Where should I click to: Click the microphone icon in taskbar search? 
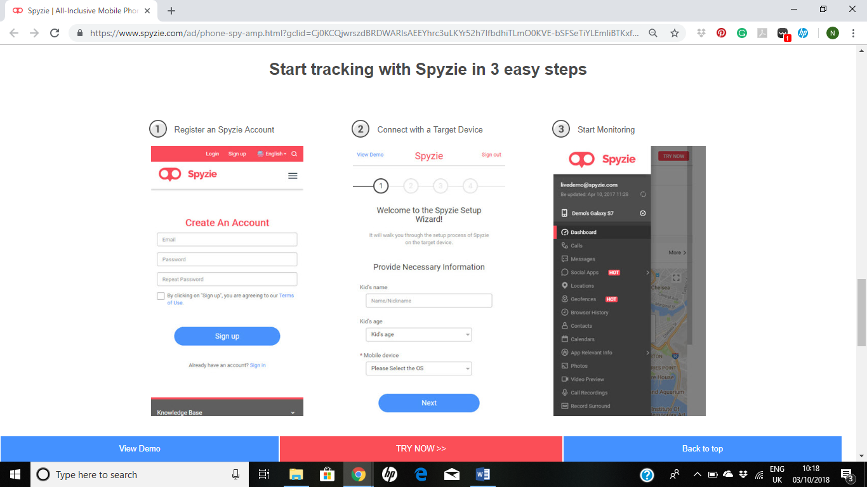click(236, 474)
